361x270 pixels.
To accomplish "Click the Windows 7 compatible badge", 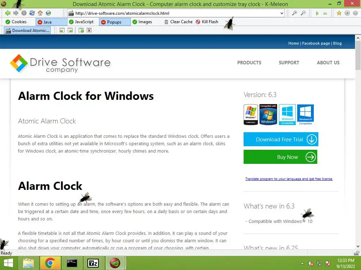I will (268, 114).
